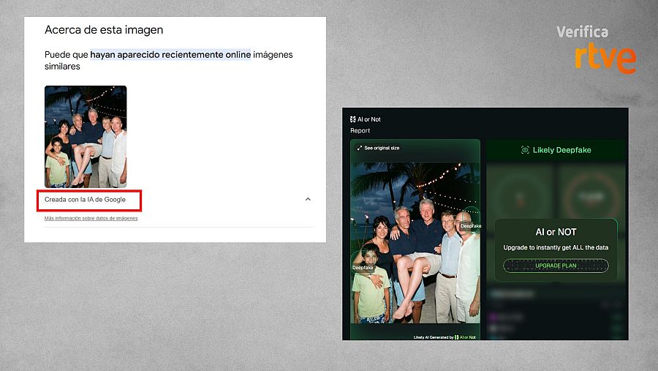Click the highlighted 'hayan aparecido recientemente online' text
This screenshot has width=658, height=371.
(170, 54)
